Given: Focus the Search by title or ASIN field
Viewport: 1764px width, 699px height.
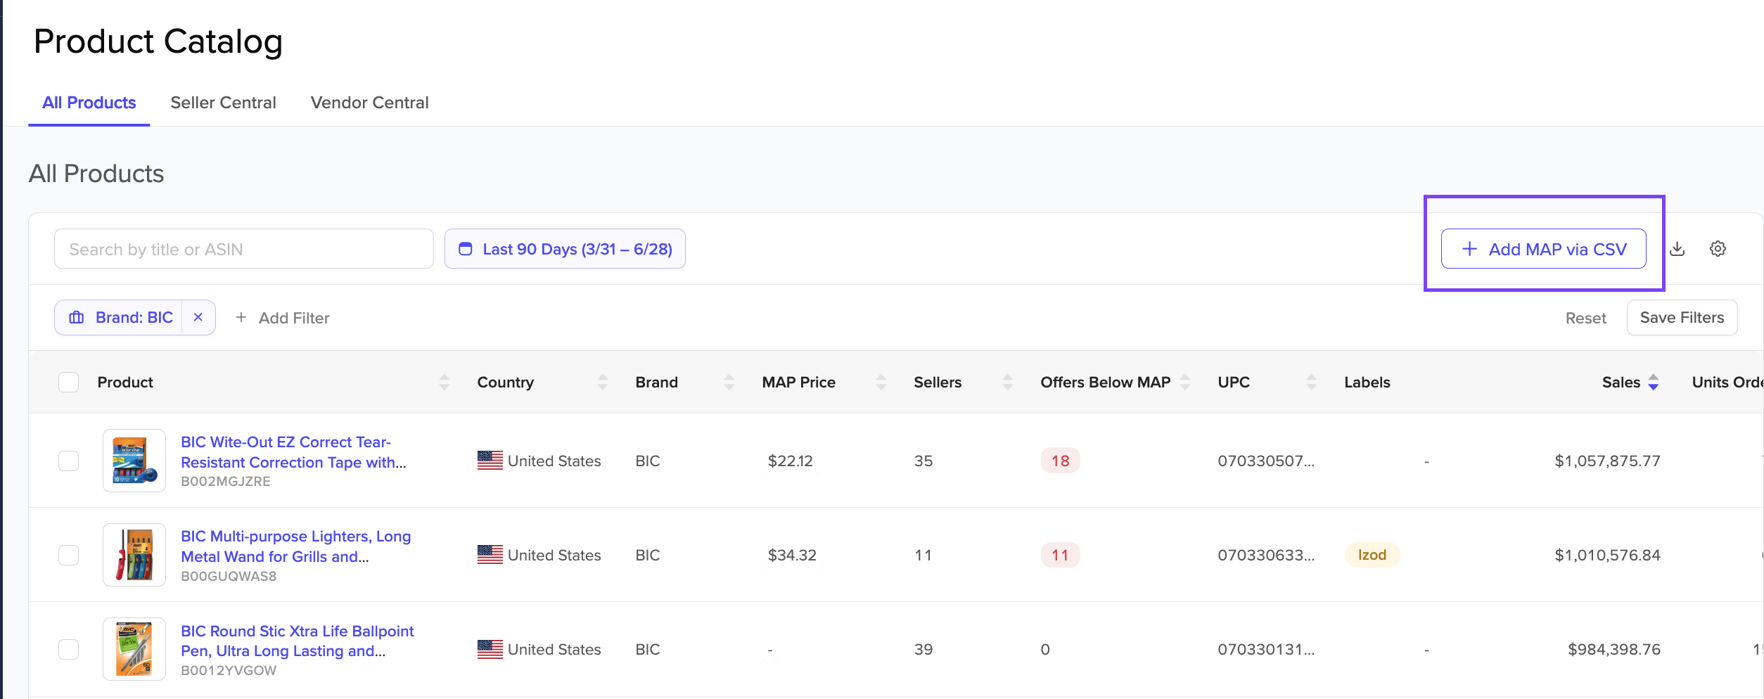Looking at the screenshot, I should tap(243, 249).
